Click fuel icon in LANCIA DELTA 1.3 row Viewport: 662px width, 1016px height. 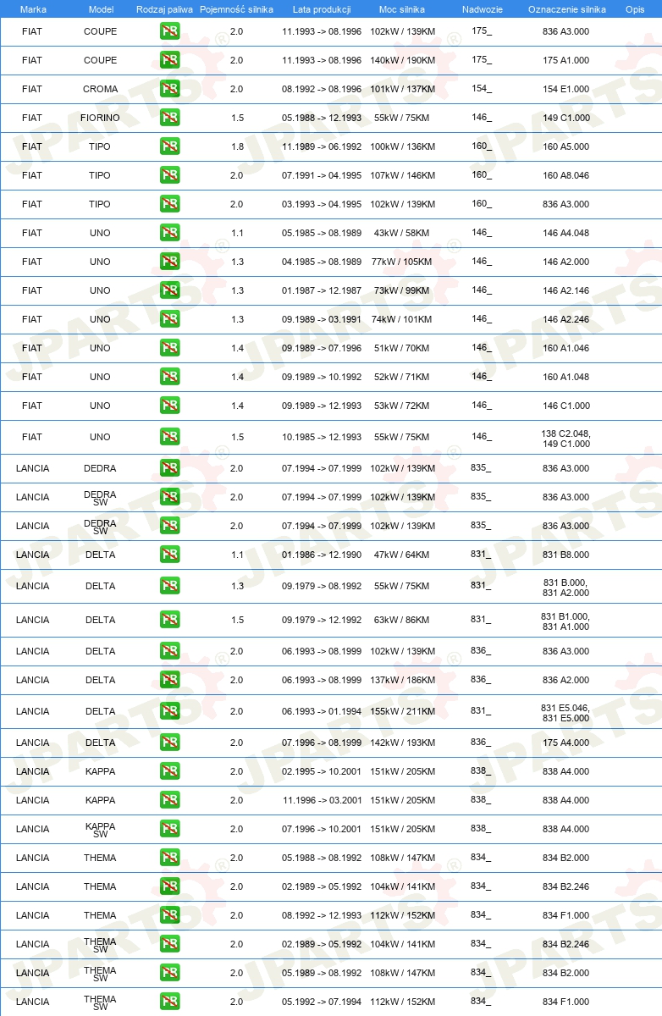point(169,586)
